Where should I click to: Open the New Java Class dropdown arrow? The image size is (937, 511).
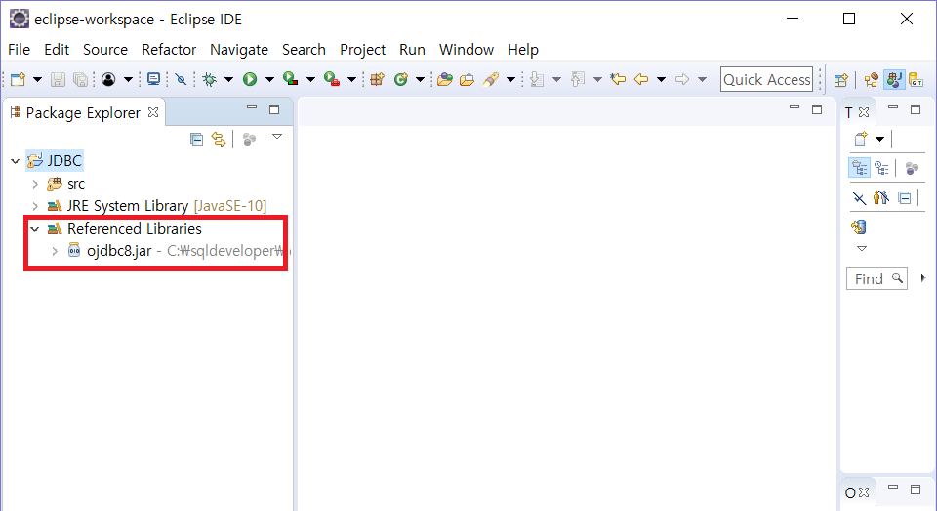pos(420,79)
